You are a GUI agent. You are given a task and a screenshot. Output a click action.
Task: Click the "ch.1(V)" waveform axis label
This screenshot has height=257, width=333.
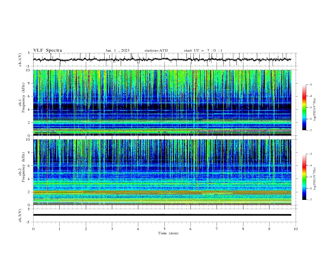[20, 60]
